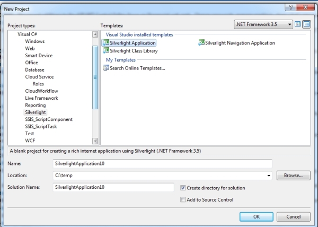Close the New Project dialog
Image resolution: width=318 pixels, height=227 pixels.
[305, 7]
